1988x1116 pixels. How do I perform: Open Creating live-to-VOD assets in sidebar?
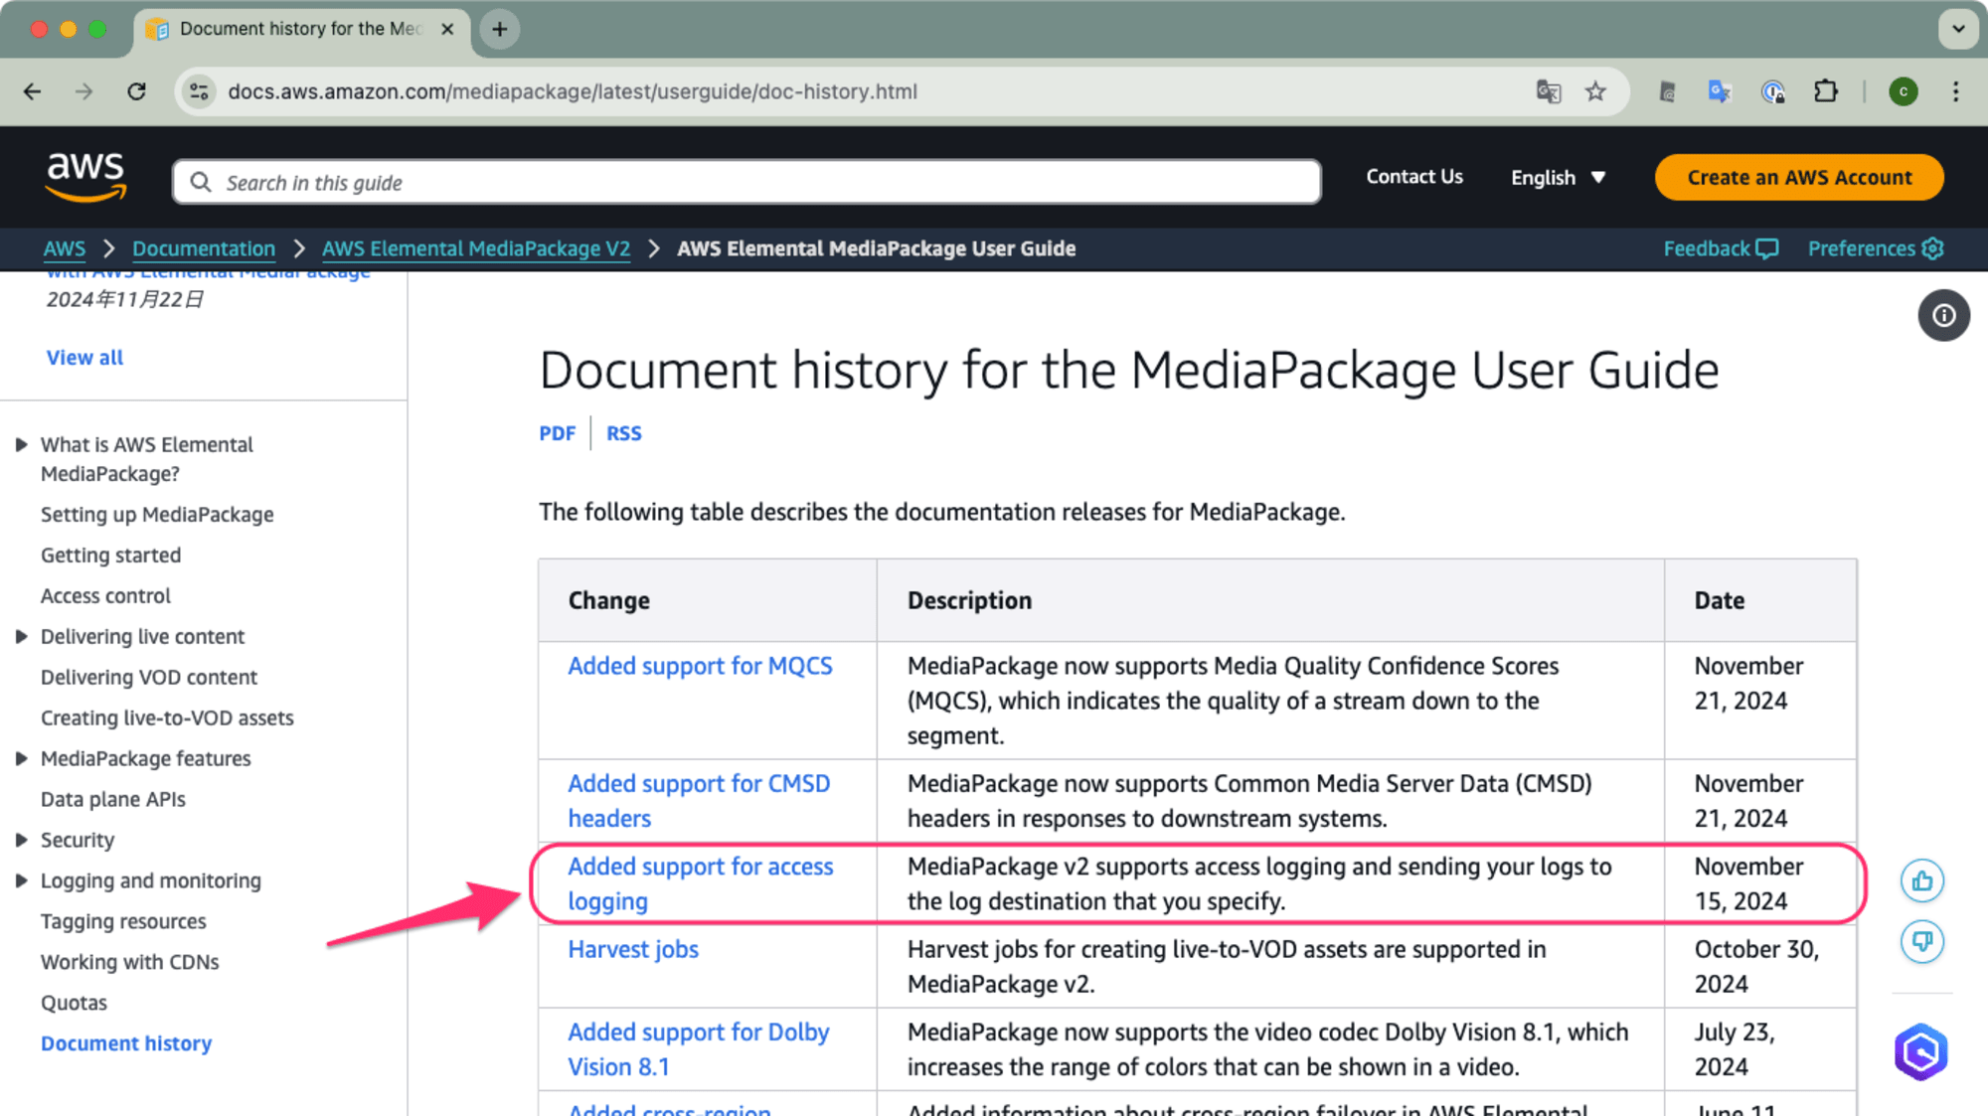[167, 718]
